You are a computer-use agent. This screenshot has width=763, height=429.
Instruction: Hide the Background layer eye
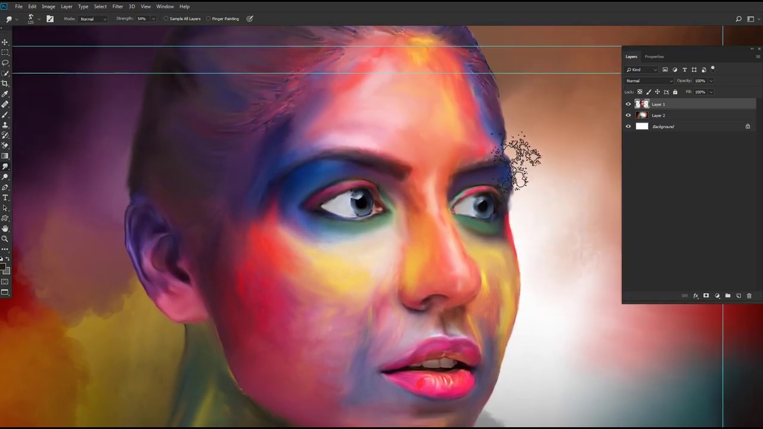click(628, 126)
